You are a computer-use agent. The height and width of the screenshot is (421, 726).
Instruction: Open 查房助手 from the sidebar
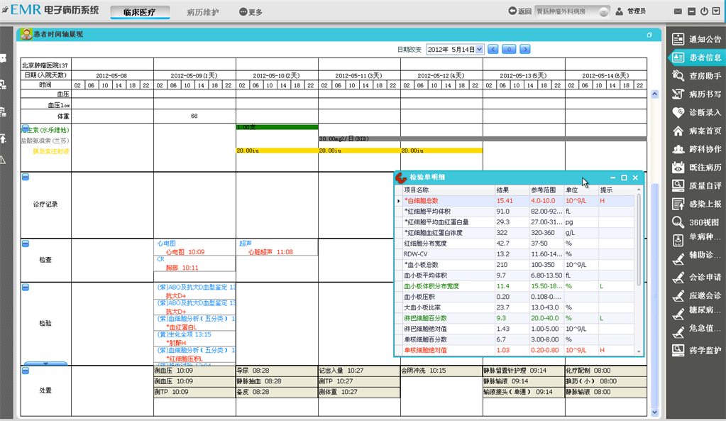coord(696,76)
